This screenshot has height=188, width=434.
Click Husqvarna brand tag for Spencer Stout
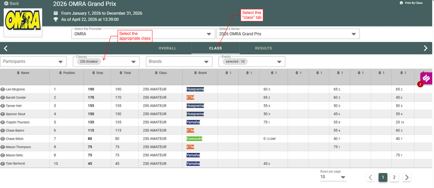tap(195, 114)
